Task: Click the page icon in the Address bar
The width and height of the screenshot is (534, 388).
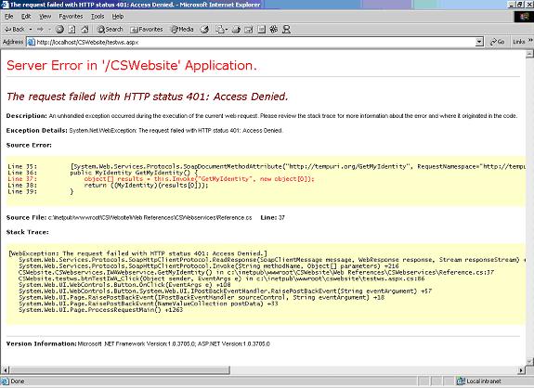Action: point(31,42)
